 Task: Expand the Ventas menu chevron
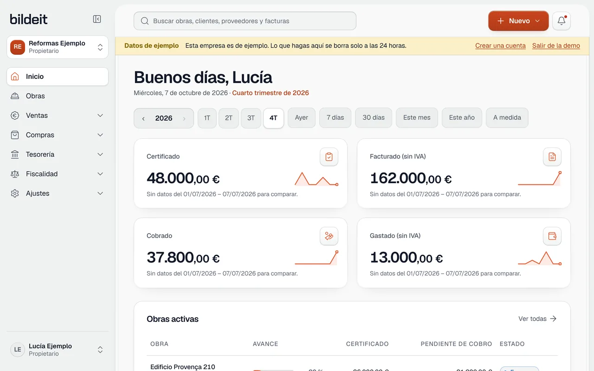click(100, 115)
